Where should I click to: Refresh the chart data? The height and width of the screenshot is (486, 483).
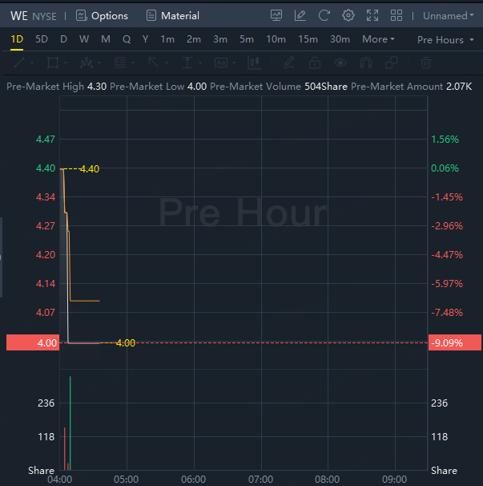click(324, 15)
